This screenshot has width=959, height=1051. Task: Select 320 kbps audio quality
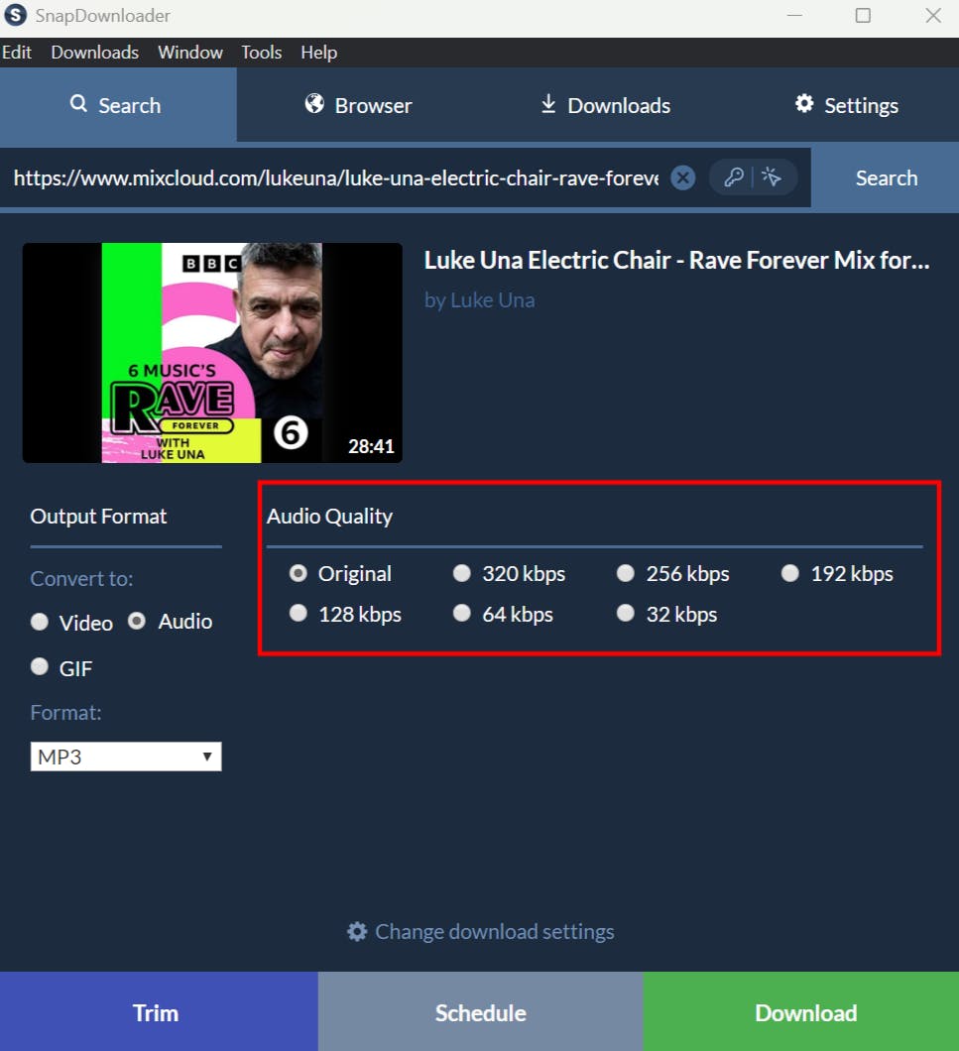(461, 573)
